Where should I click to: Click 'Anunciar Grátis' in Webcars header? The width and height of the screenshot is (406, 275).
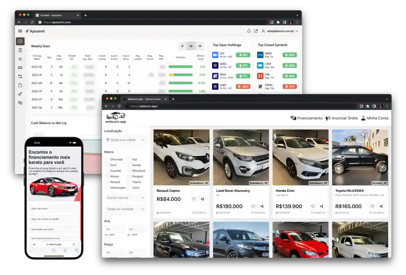pyautogui.click(x=342, y=118)
